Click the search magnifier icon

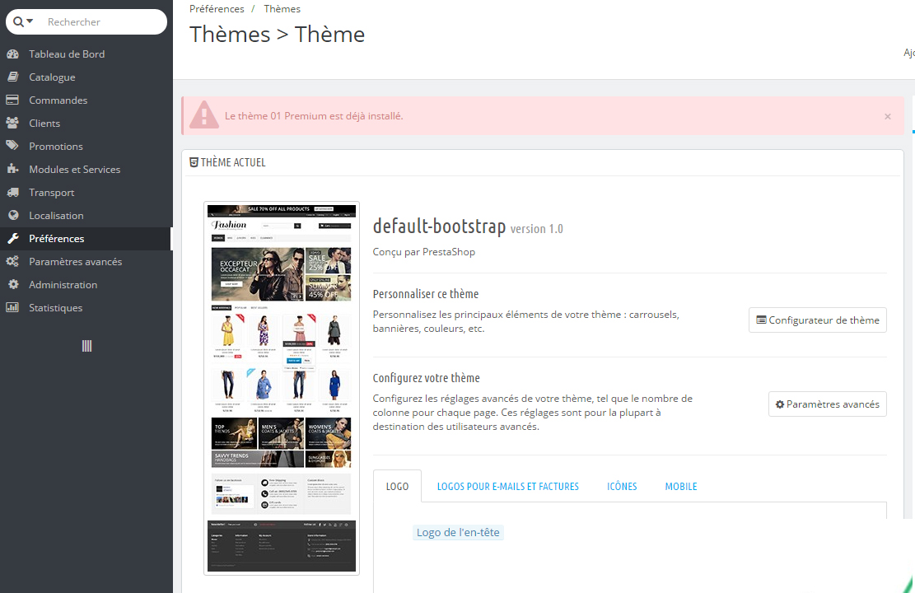(x=19, y=21)
